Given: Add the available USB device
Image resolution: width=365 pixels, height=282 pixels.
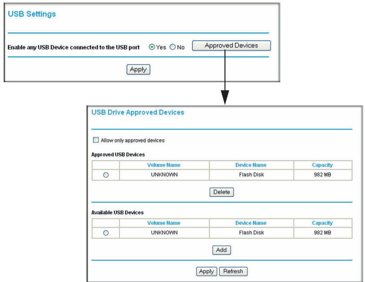Looking at the screenshot, I should pyautogui.click(x=222, y=250).
